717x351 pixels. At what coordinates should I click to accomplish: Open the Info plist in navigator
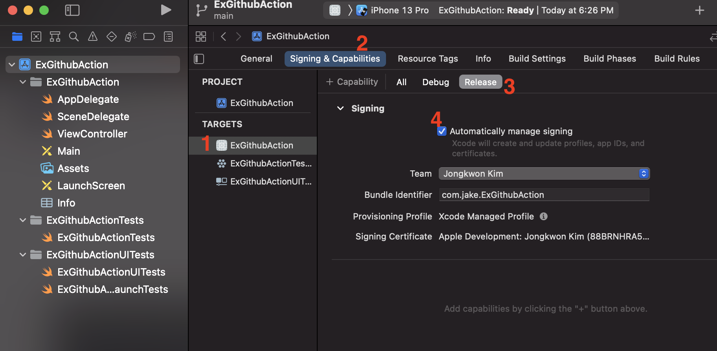[66, 203]
